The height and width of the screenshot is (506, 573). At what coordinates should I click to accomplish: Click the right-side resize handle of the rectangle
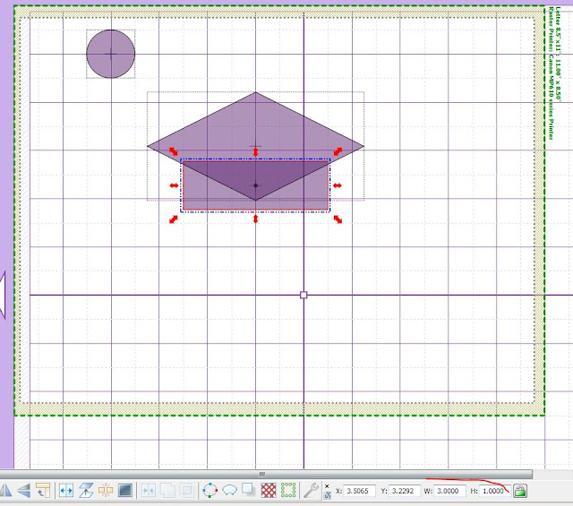(338, 185)
